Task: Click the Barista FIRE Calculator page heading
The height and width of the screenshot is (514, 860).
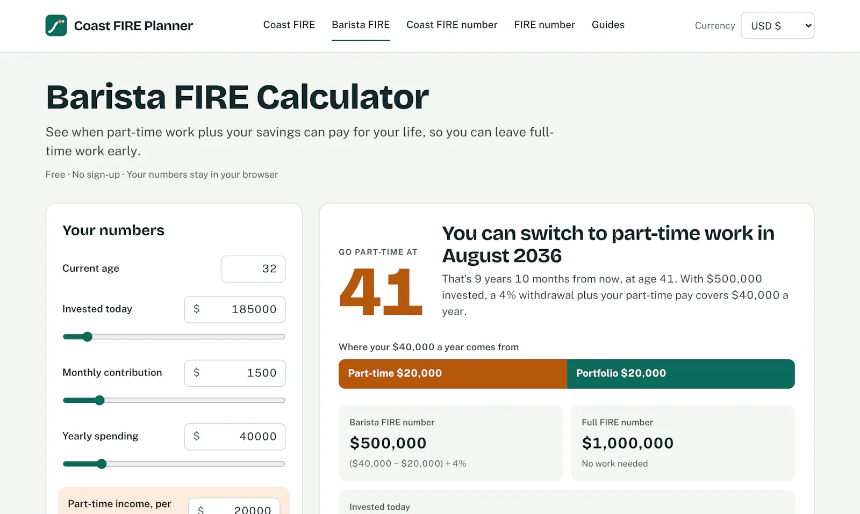Action: [237, 97]
